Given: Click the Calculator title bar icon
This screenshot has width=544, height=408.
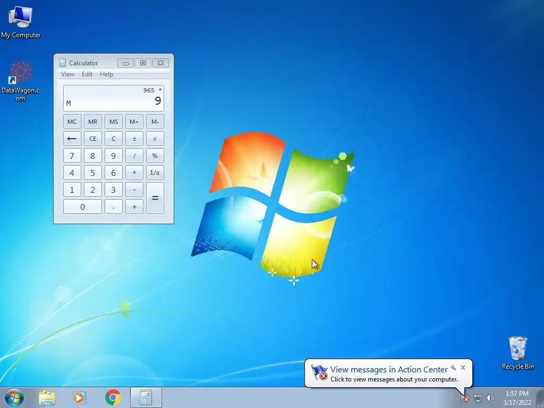Looking at the screenshot, I should tap(63, 63).
